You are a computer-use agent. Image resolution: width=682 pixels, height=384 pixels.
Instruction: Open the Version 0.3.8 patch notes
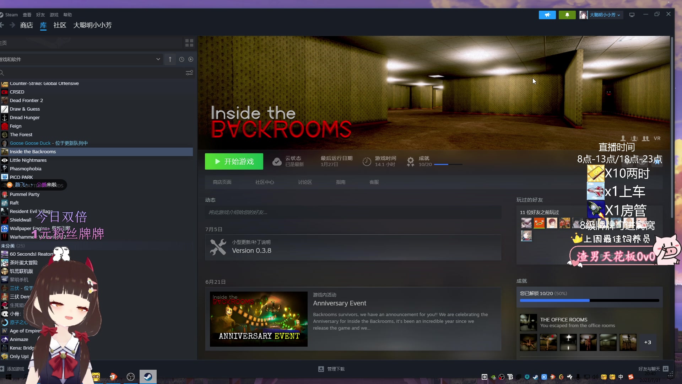[x=353, y=247]
